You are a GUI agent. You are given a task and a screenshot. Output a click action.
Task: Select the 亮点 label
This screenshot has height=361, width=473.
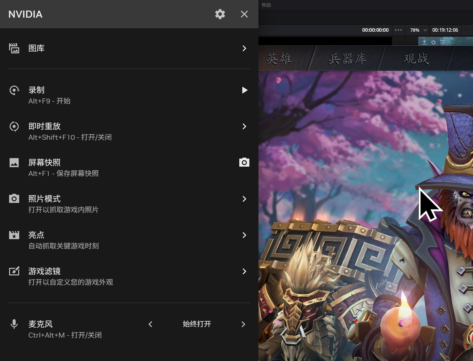(36, 235)
